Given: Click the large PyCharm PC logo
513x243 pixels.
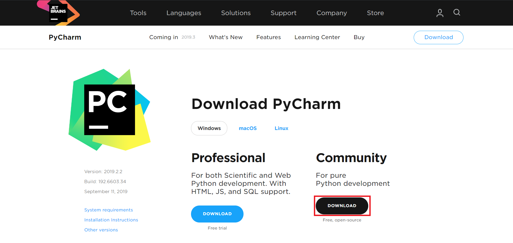Looking at the screenshot, I should (109, 110).
